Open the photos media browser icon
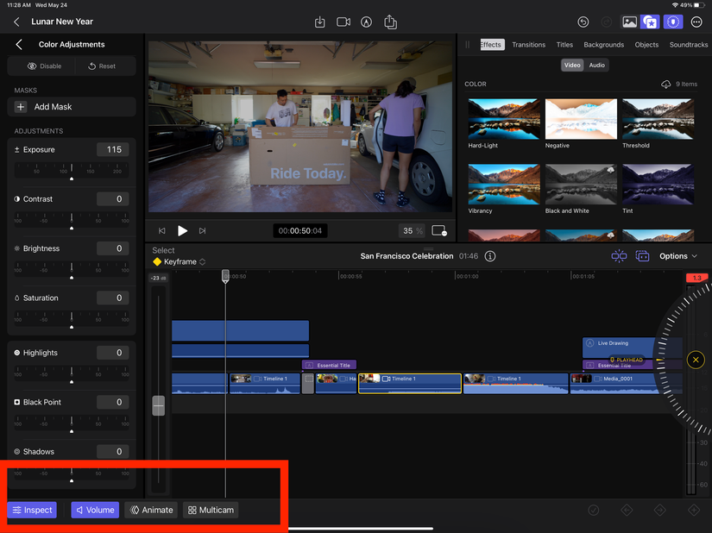Viewport: 712px width, 533px height. [x=629, y=22]
